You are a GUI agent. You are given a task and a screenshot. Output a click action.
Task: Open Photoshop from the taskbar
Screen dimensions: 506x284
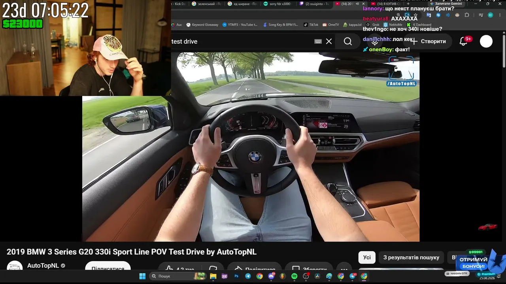tap(236, 276)
